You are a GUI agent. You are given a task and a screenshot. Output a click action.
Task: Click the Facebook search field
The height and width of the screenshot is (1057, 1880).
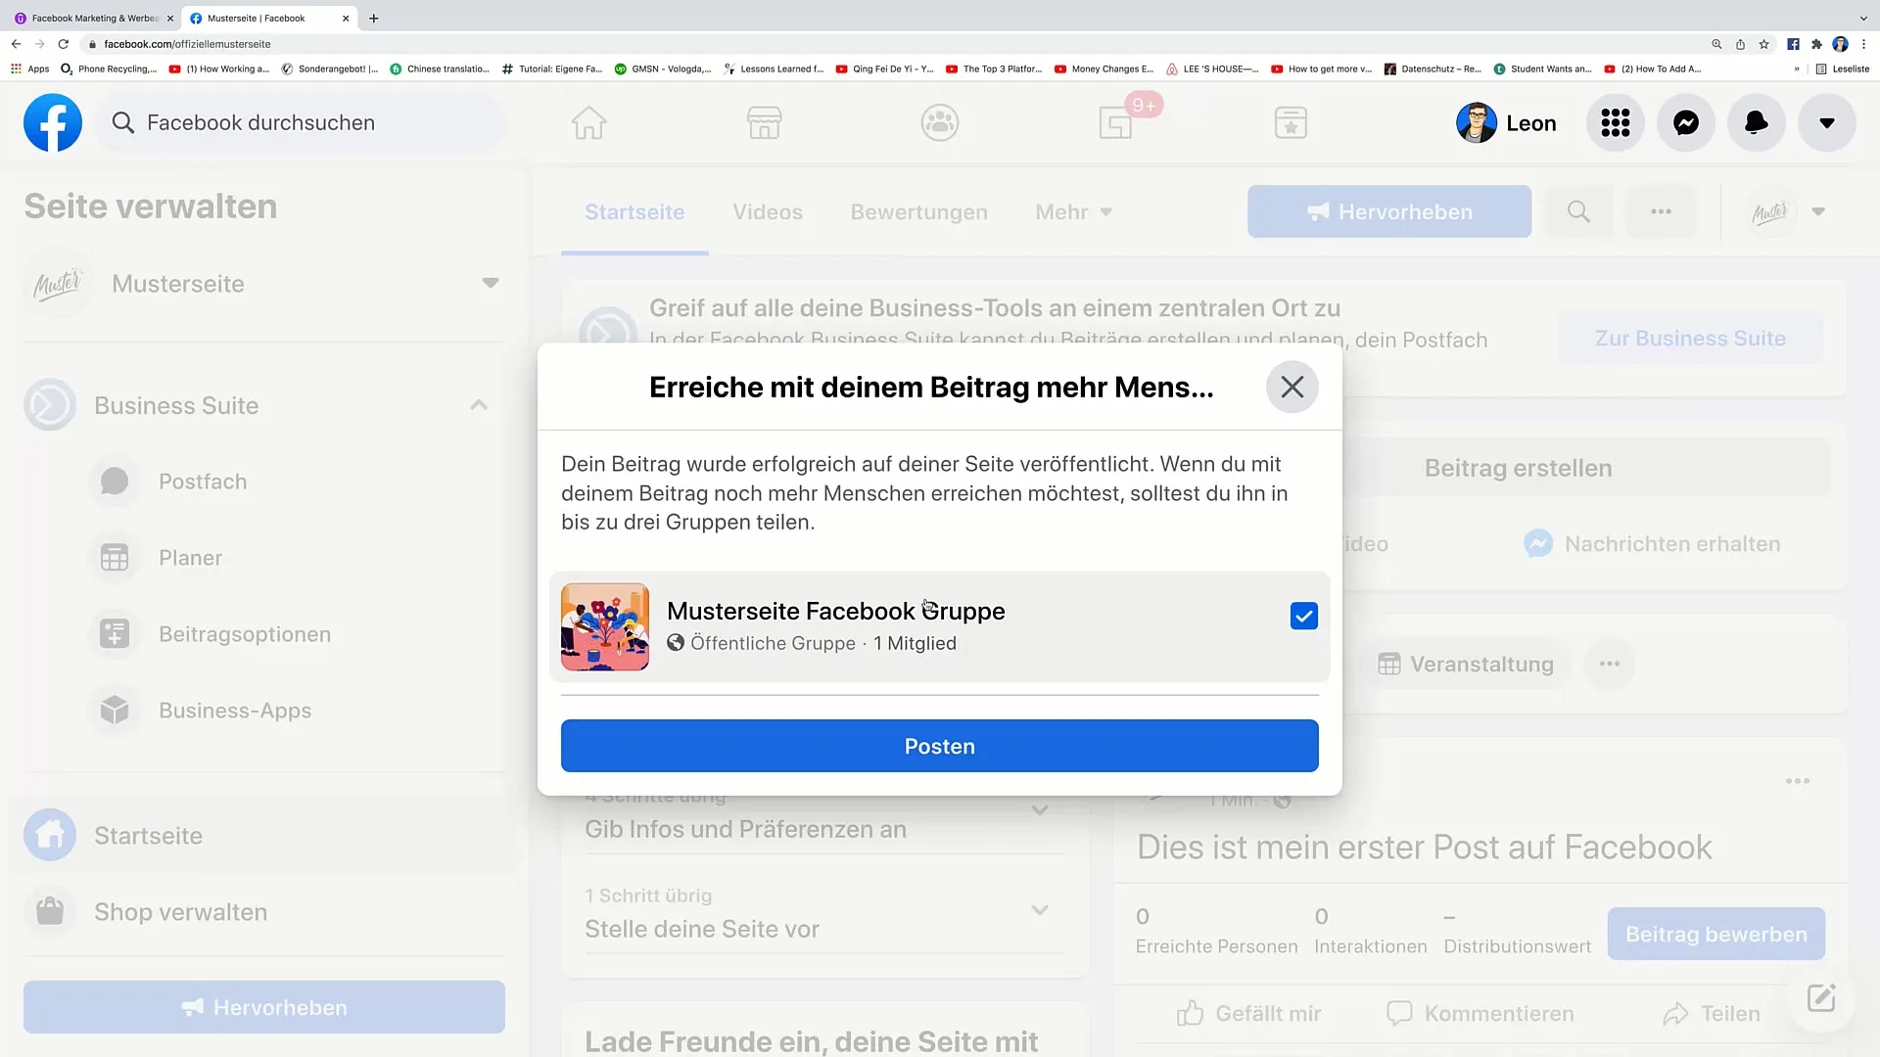302,123
